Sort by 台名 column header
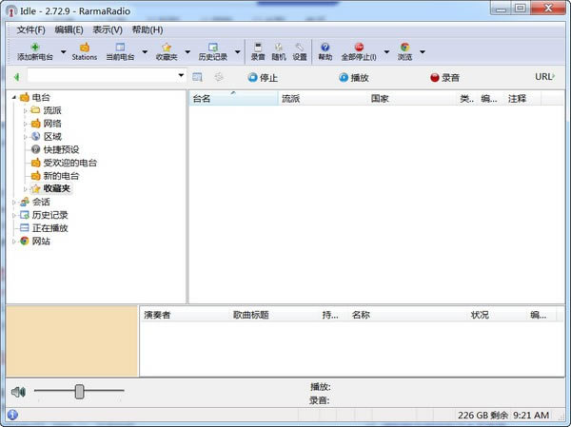Viewport: 571px width, 427px height. click(233, 98)
